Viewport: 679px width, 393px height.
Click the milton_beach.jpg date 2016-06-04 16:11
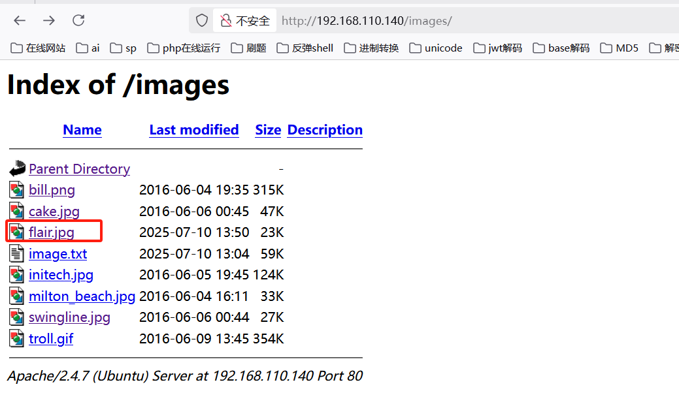(194, 296)
